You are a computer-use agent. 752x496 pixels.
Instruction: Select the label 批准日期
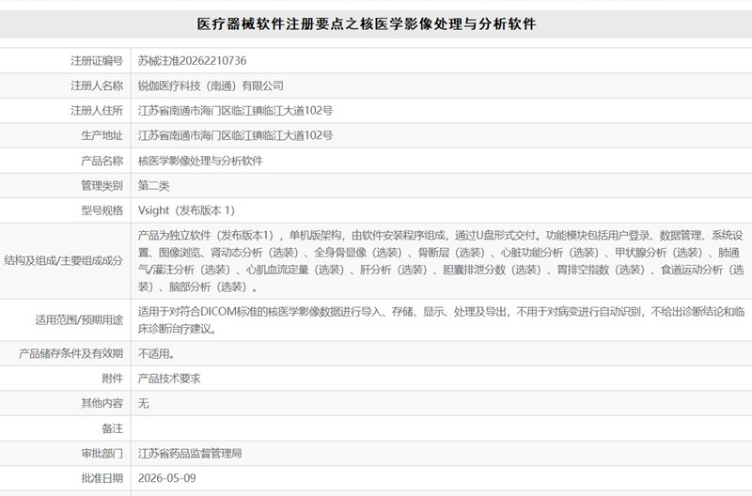coord(102,478)
